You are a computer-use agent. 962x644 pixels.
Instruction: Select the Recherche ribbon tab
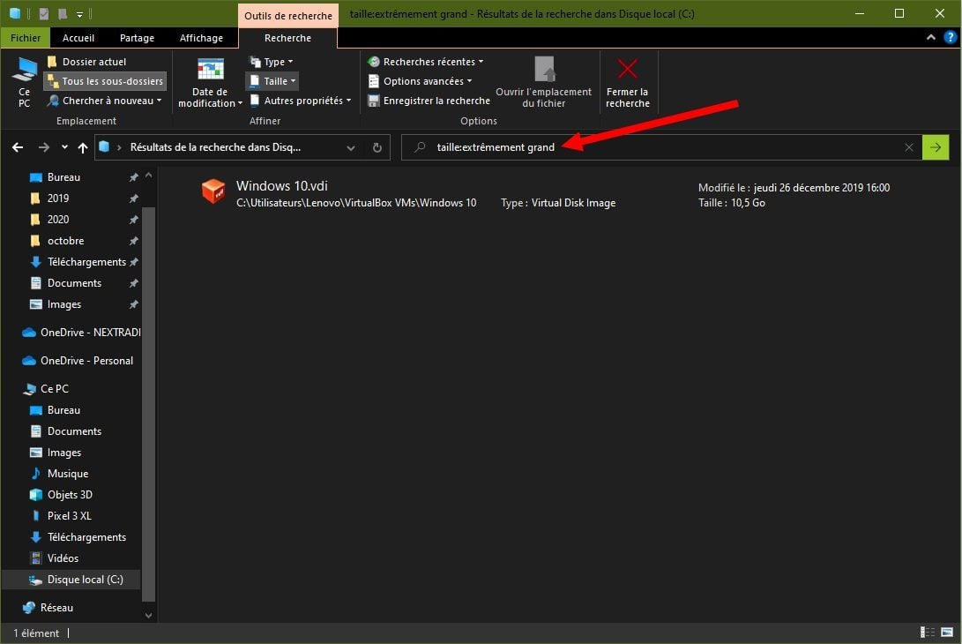287,38
